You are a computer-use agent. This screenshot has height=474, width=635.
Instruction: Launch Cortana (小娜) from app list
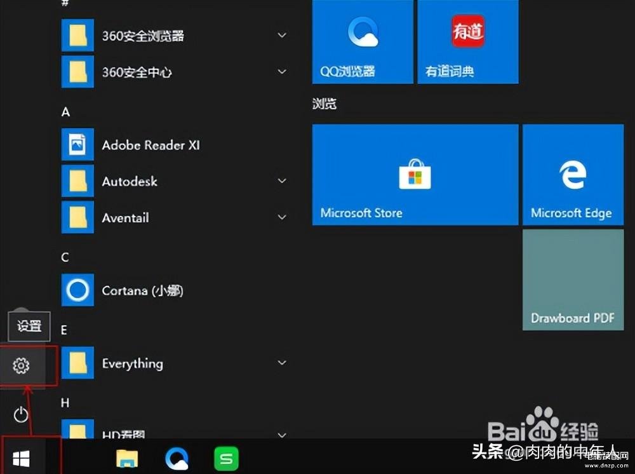click(142, 290)
